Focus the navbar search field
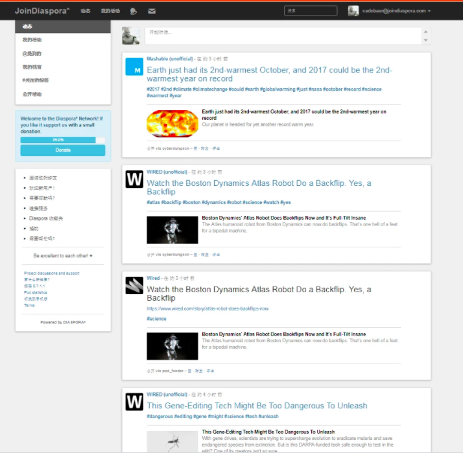 tap(311, 10)
